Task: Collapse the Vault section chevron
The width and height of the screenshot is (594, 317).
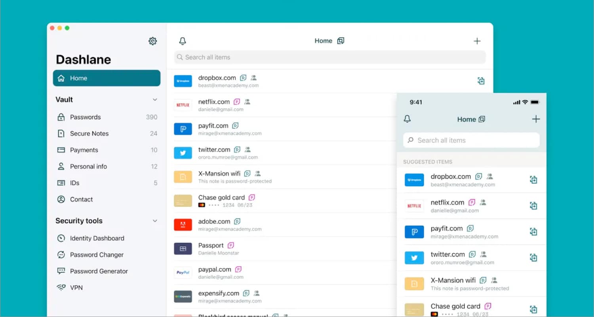Action: [155, 99]
